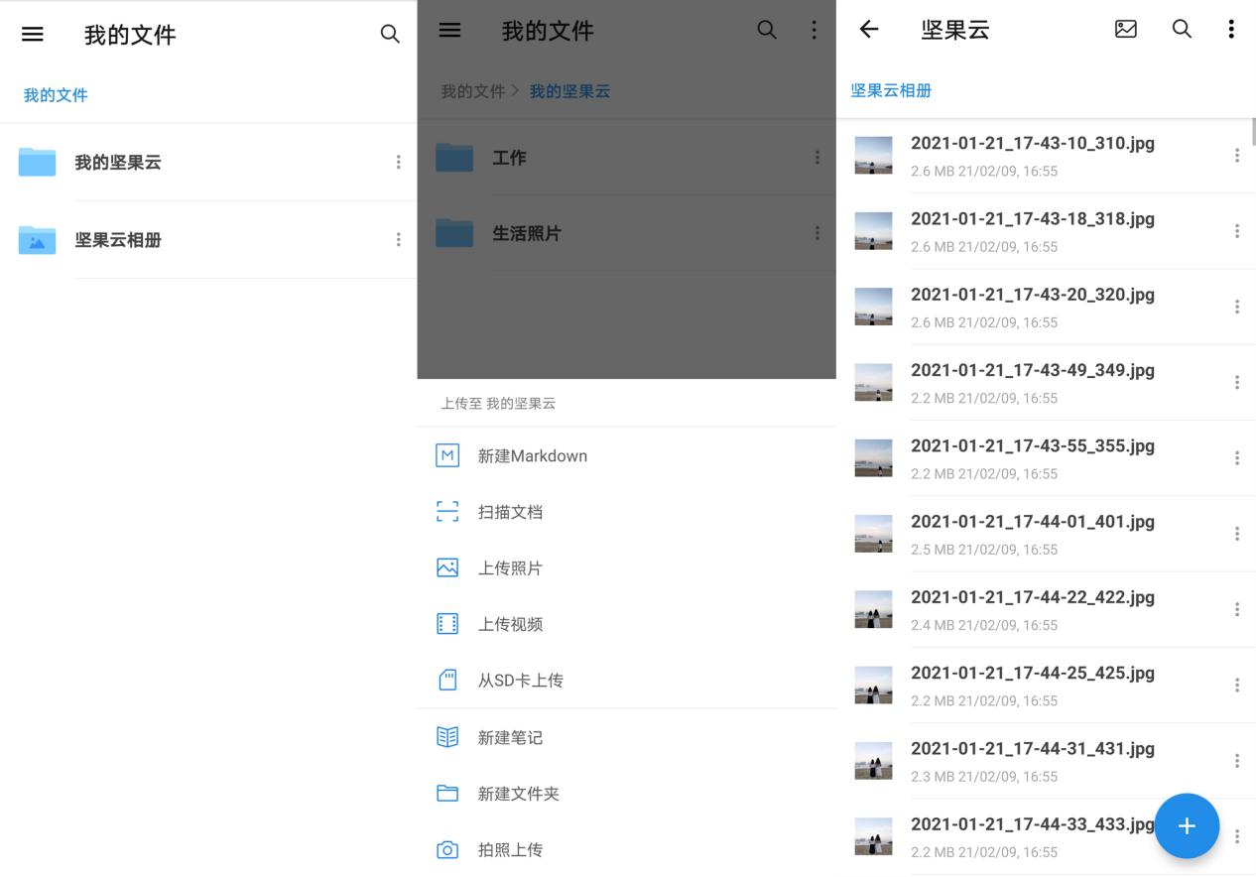Click 我的文件 breadcrumb in middle screen
Viewport: 1256px width, 877px height.
click(x=473, y=91)
